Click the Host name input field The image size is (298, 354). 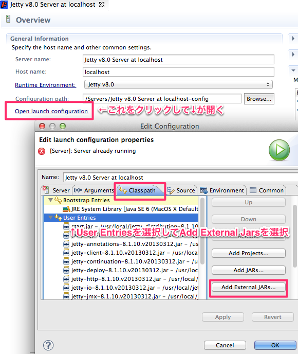point(178,72)
